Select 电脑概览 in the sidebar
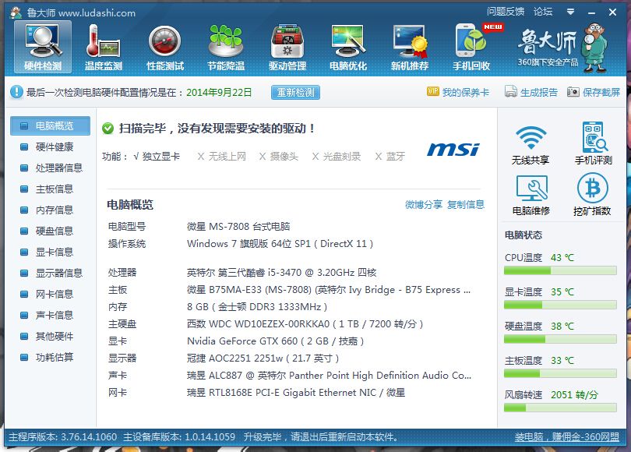631x452 pixels. pyautogui.click(x=51, y=126)
